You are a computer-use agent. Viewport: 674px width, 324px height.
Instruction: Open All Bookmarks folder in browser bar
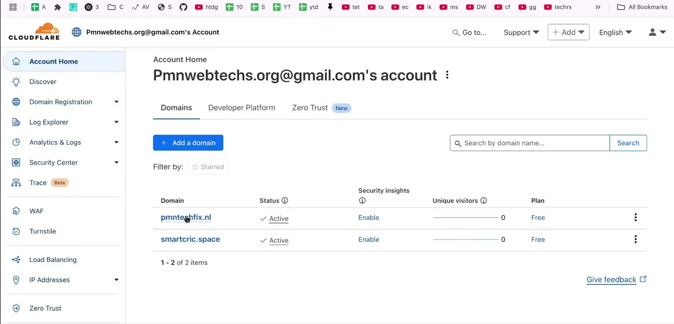pyautogui.click(x=642, y=7)
